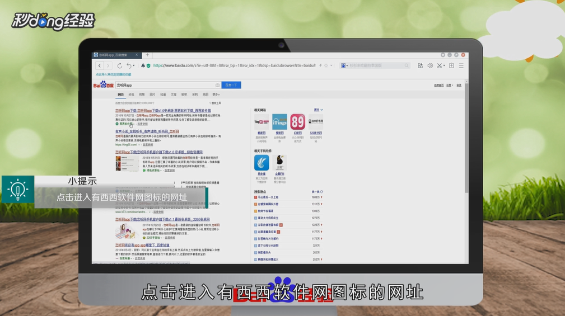Expand the scissors screenshot options arrow
This screenshot has width=565, height=316.
(444, 65)
